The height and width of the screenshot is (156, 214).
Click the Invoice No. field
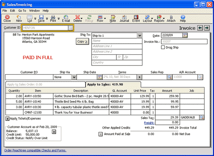point(184,42)
